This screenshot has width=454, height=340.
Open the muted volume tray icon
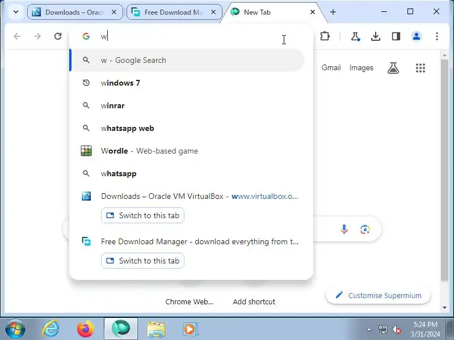[397, 329]
